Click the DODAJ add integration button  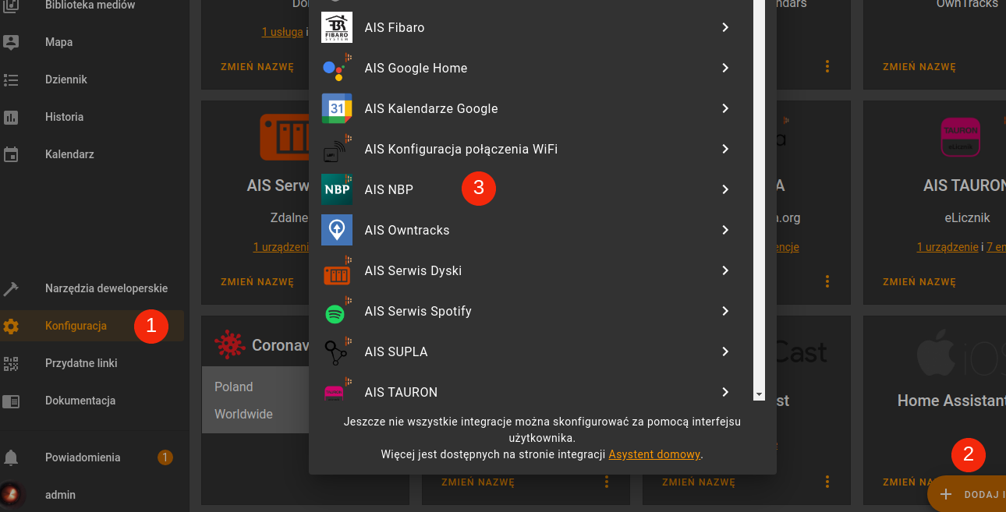point(967,494)
